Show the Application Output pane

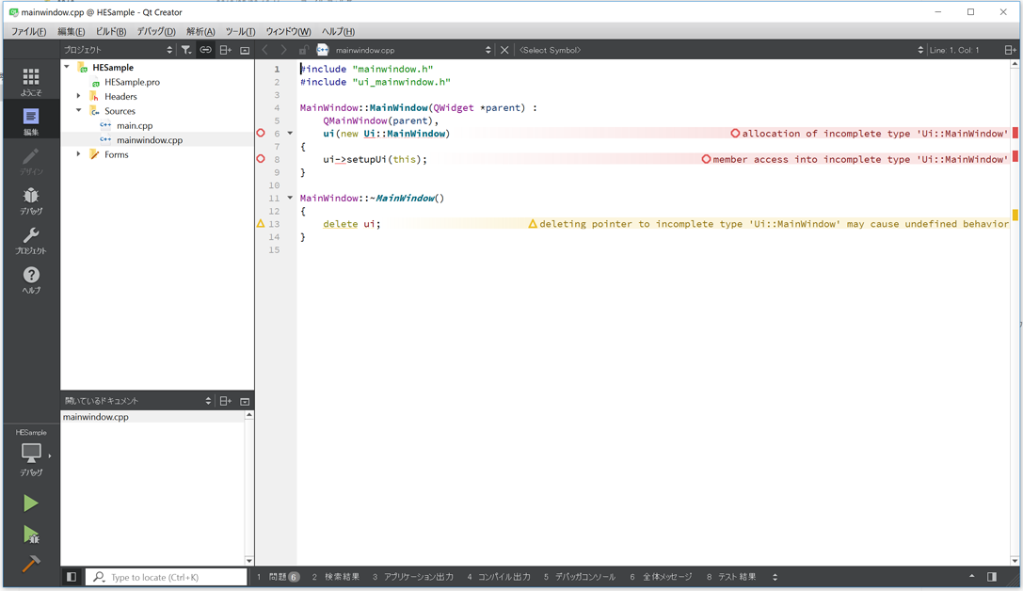pos(413,577)
